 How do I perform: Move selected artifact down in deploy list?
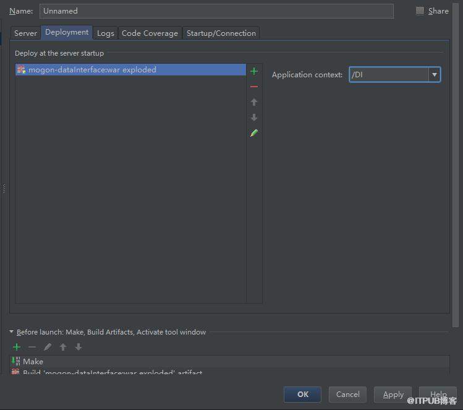coord(253,117)
